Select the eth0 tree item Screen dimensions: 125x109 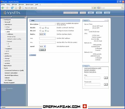pos(8,32)
